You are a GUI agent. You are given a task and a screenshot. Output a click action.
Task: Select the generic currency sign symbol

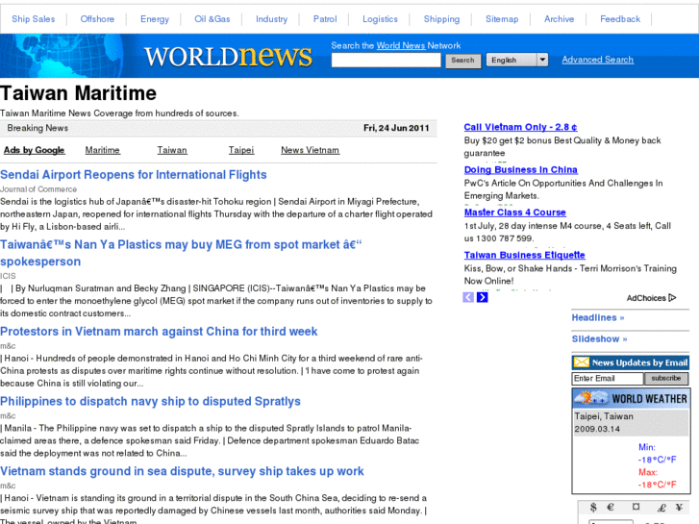pos(637,507)
